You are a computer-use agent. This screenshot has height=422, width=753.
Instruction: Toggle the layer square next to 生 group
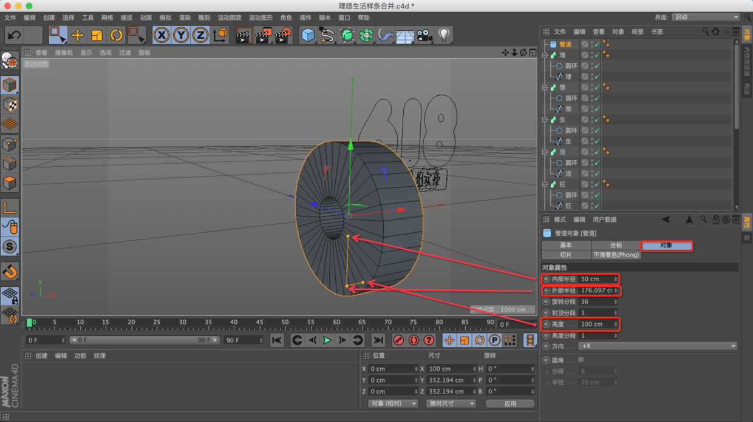tap(585, 120)
